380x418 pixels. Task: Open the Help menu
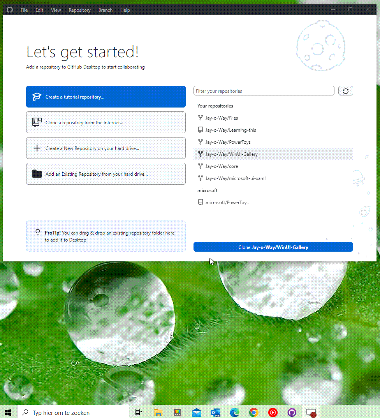point(125,10)
